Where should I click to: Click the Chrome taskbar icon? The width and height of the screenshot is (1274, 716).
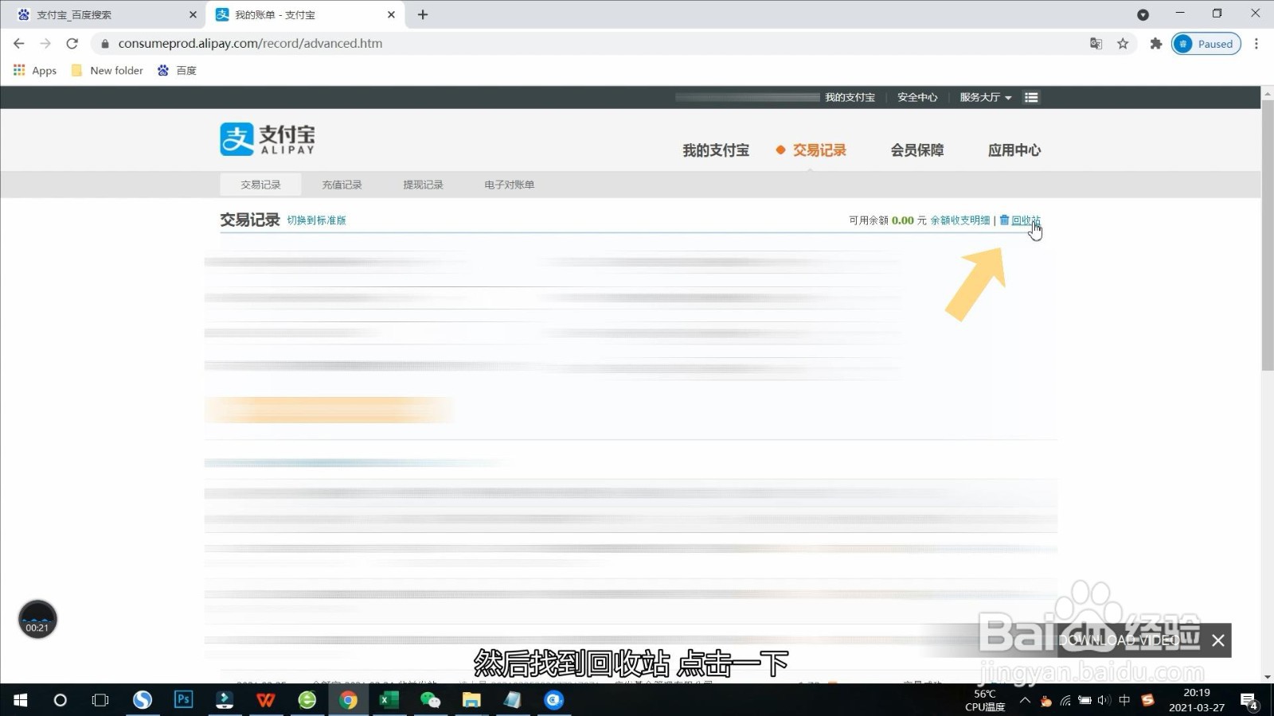(348, 700)
